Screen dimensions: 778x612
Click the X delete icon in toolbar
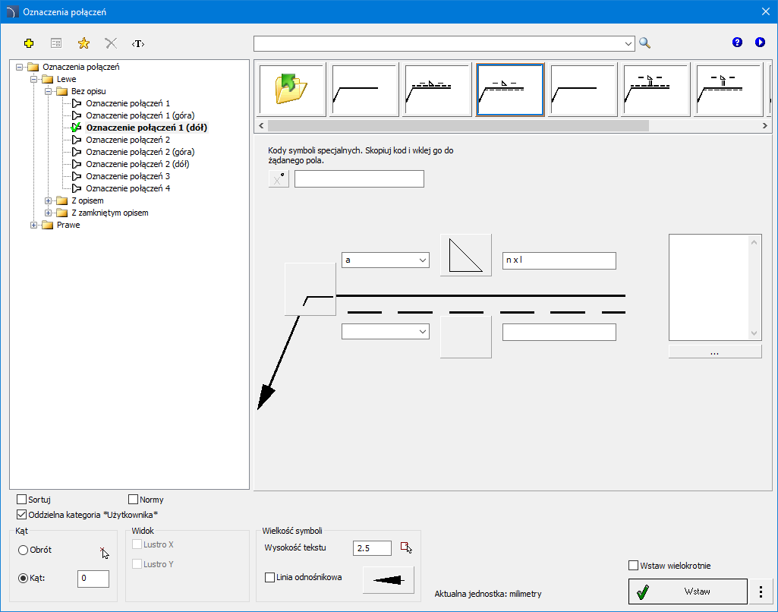(x=111, y=43)
